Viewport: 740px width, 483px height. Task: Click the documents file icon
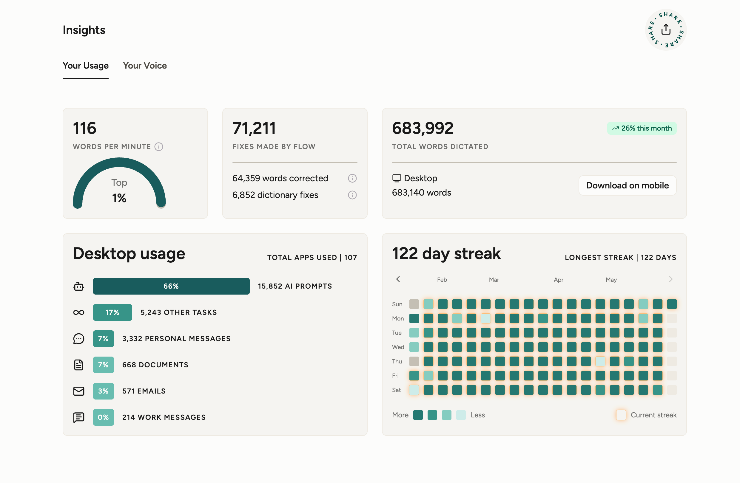coord(79,365)
